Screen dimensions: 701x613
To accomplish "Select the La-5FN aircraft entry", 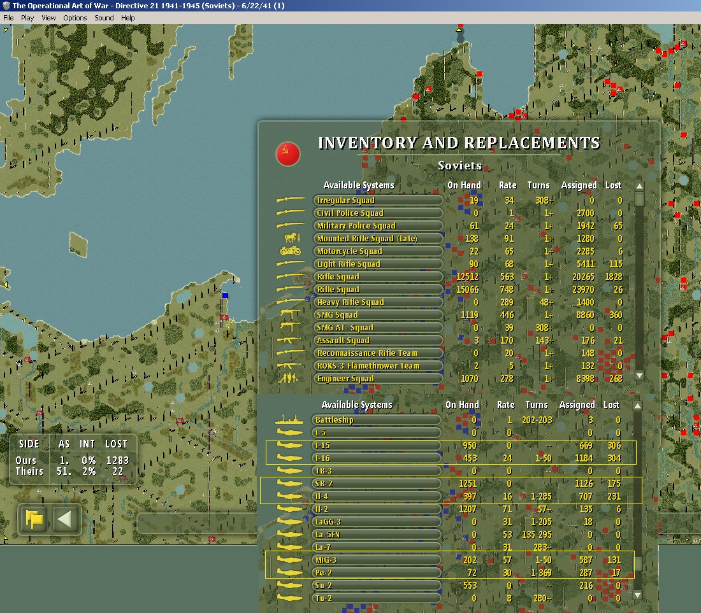I will pos(377,535).
